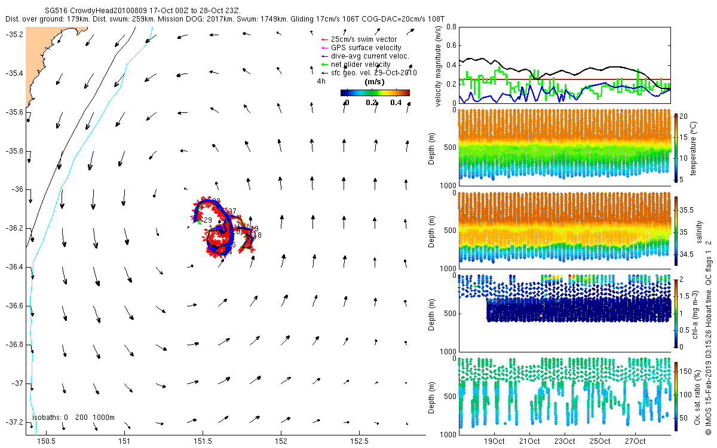Click the '4h' label beside the legend
The height and width of the screenshot is (448, 717).
point(321,81)
